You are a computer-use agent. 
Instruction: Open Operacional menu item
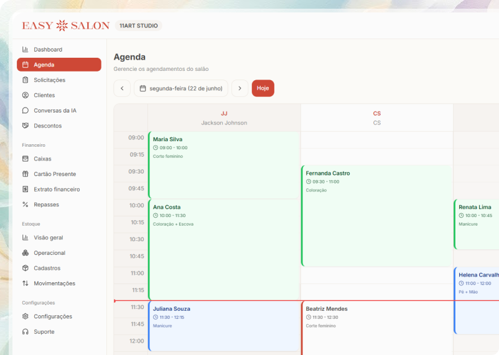(59, 253)
